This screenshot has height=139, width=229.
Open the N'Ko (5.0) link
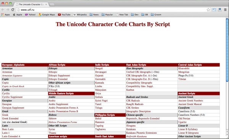tap(54, 86)
